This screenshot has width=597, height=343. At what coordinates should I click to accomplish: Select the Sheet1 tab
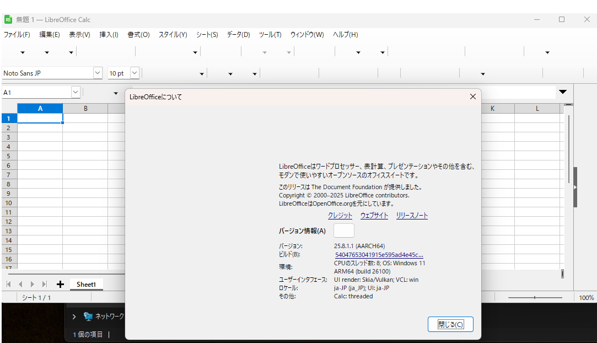[86, 285]
